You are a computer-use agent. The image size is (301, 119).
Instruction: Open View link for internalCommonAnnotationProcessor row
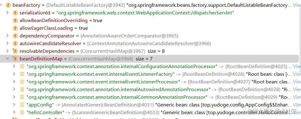pyautogui.click(x=297, y=97)
